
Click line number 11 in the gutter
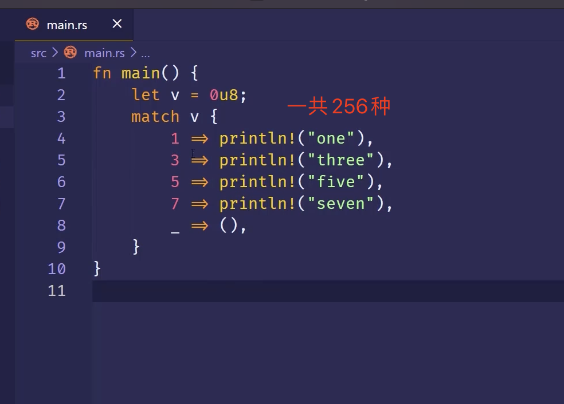[x=56, y=291]
